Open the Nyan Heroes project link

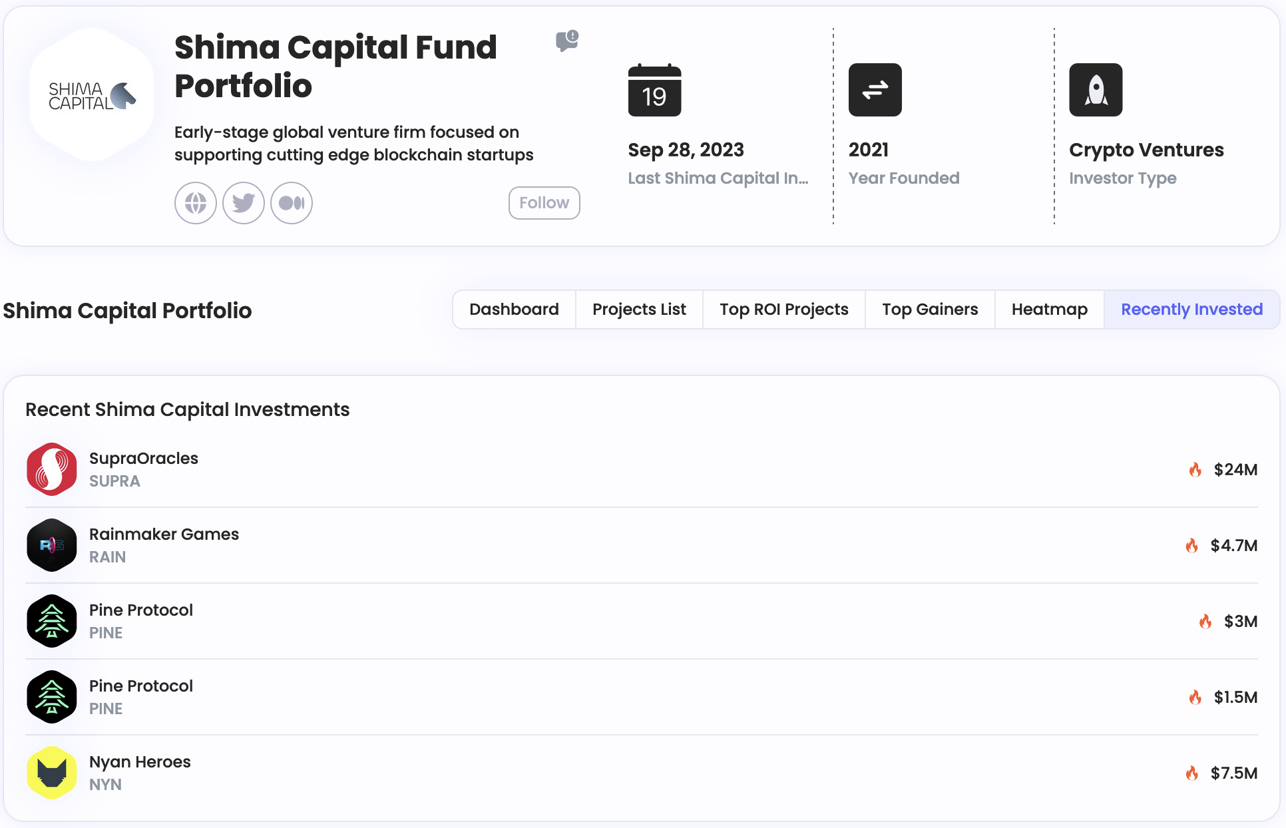pyautogui.click(x=140, y=762)
